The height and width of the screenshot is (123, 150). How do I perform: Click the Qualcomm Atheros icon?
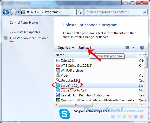(x=58, y=100)
